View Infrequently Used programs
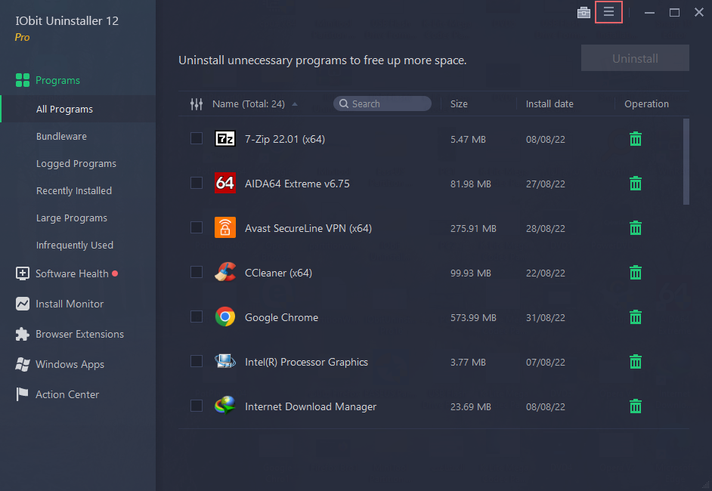The height and width of the screenshot is (491, 712). tap(75, 245)
